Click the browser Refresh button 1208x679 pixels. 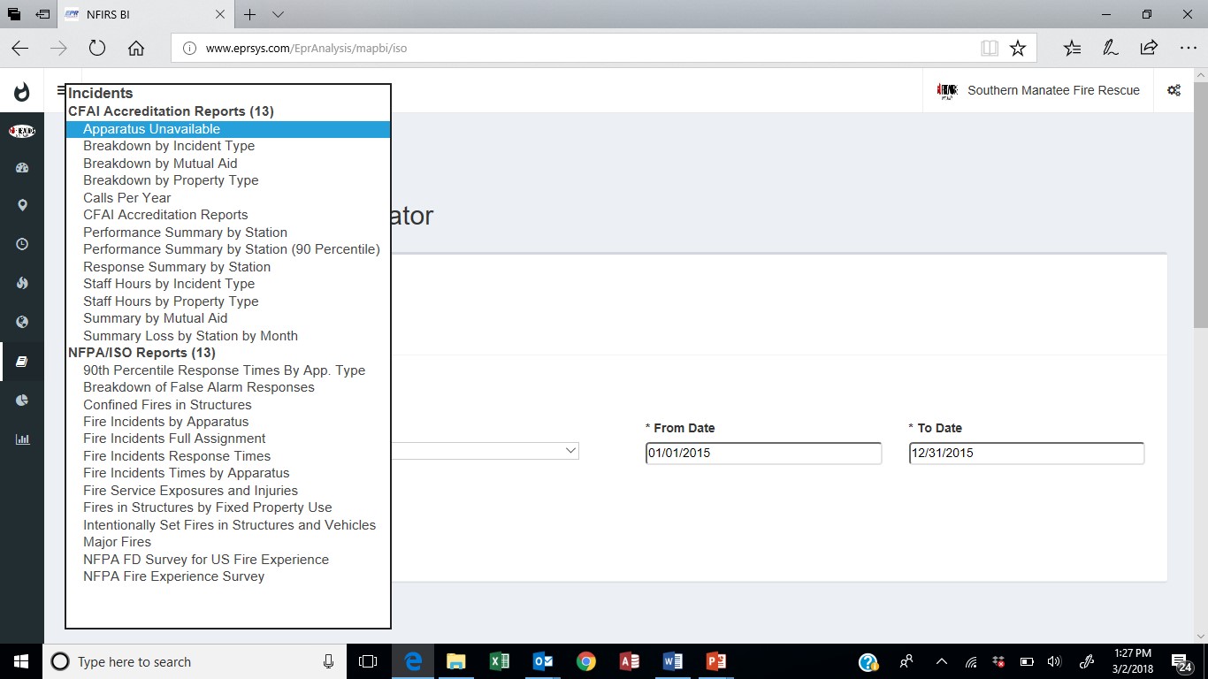pyautogui.click(x=97, y=49)
